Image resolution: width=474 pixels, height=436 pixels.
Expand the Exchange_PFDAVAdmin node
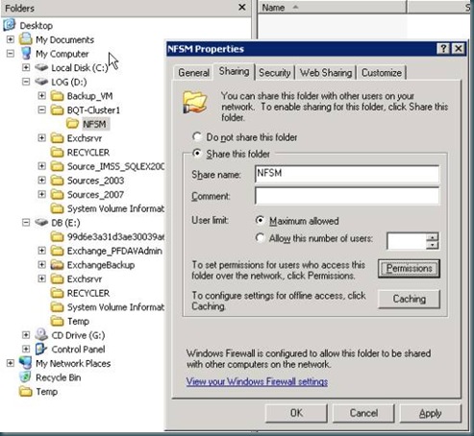click(41, 251)
